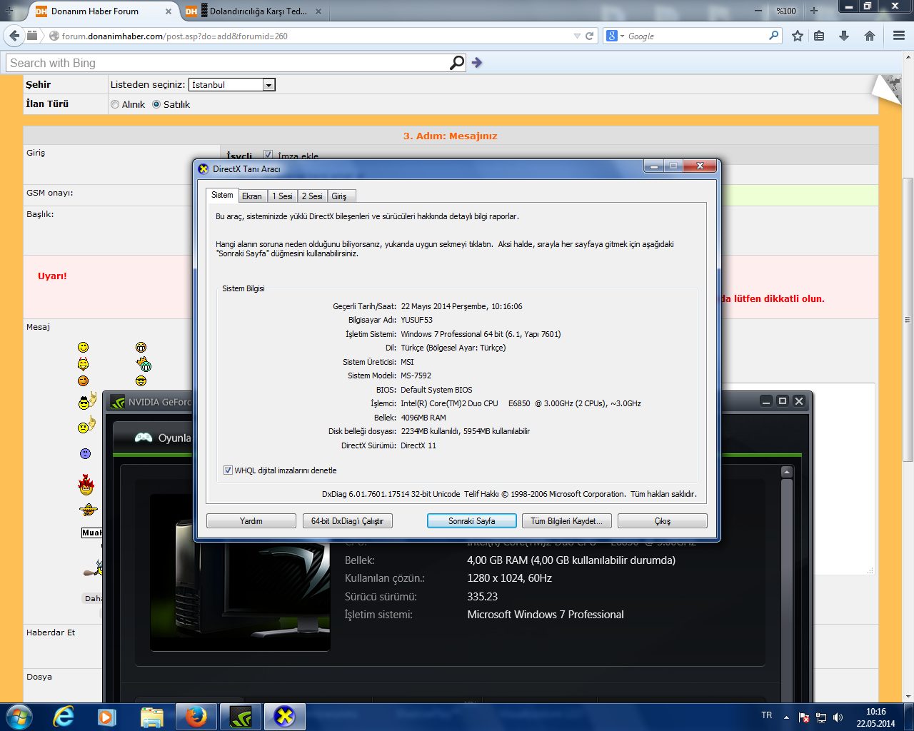Click Firefox back navigation arrow

[14, 36]
